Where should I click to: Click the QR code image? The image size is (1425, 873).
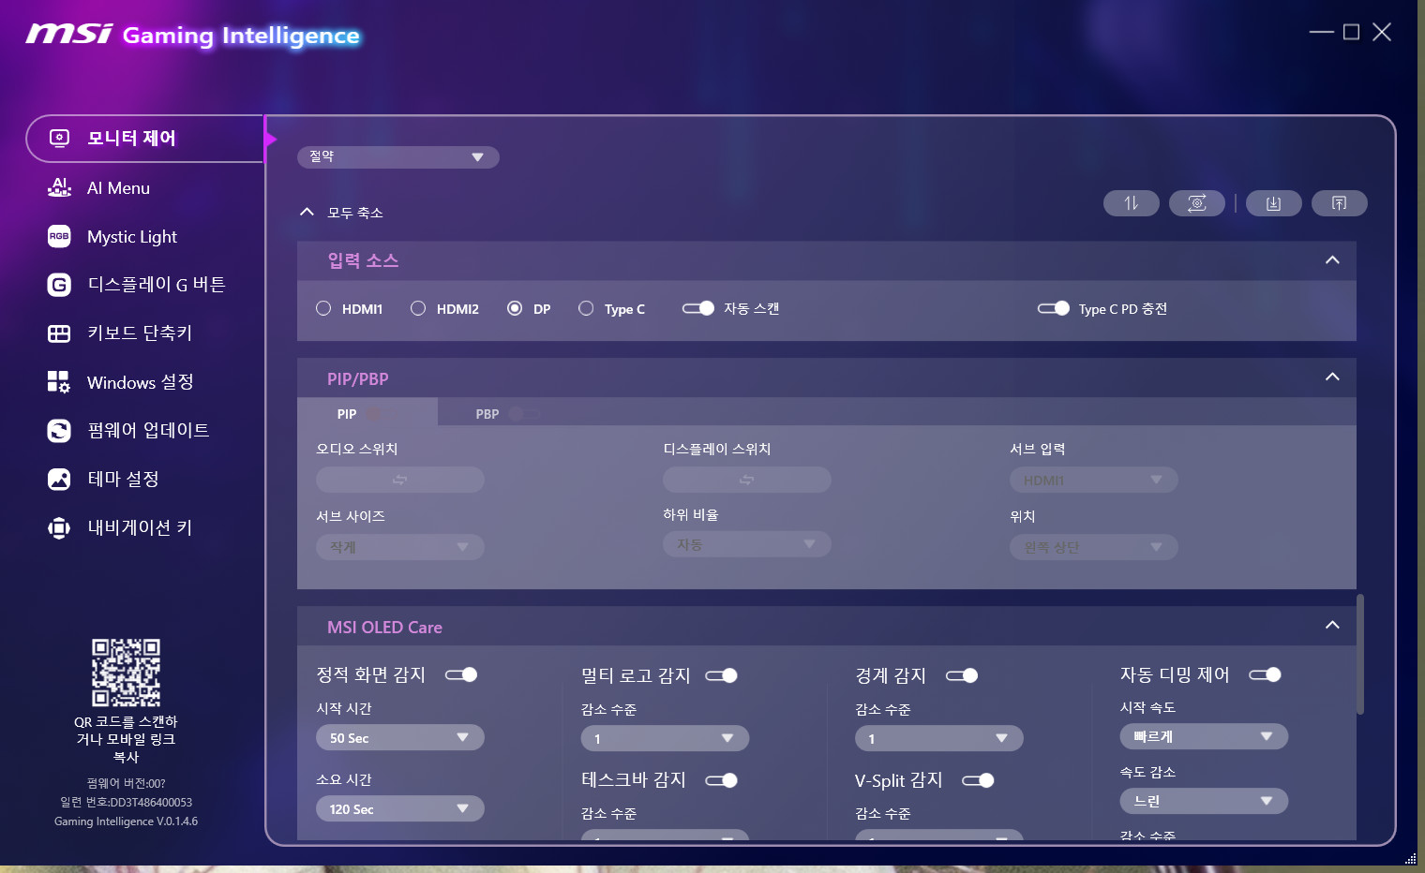click(126, 673)
